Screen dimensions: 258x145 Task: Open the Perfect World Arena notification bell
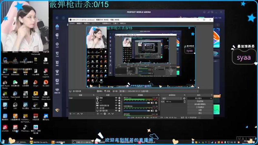204,12
